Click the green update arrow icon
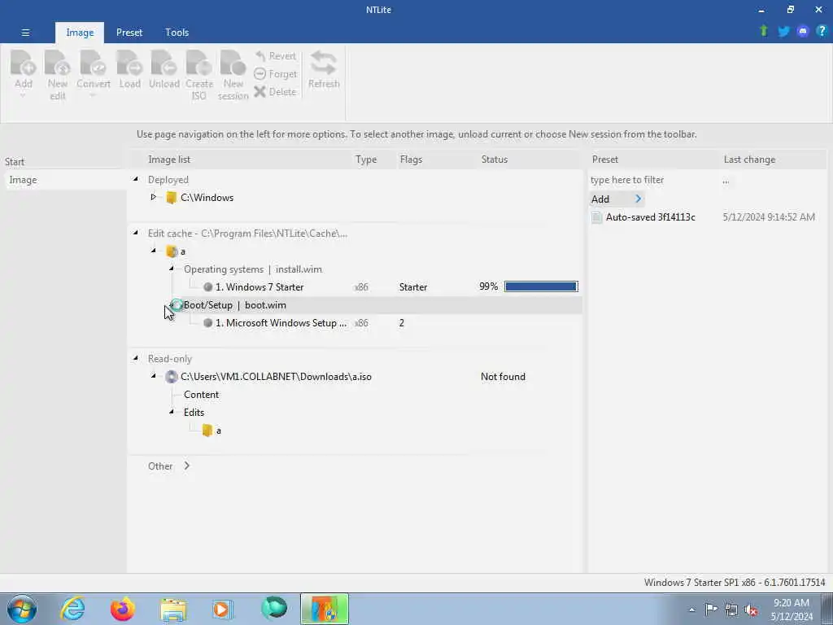The image size is (833, 625). (764, 31)
